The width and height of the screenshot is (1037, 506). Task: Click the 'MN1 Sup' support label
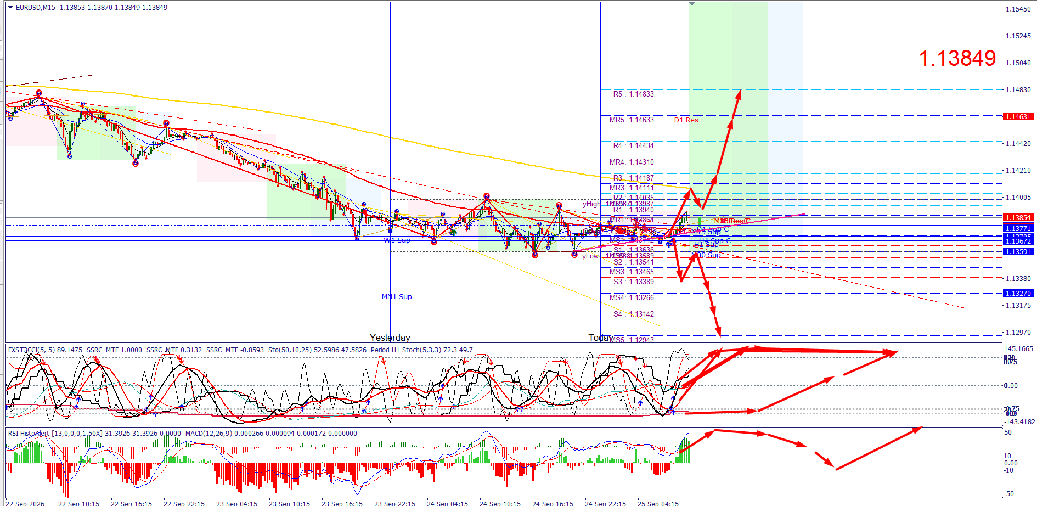tap(397, 297)
